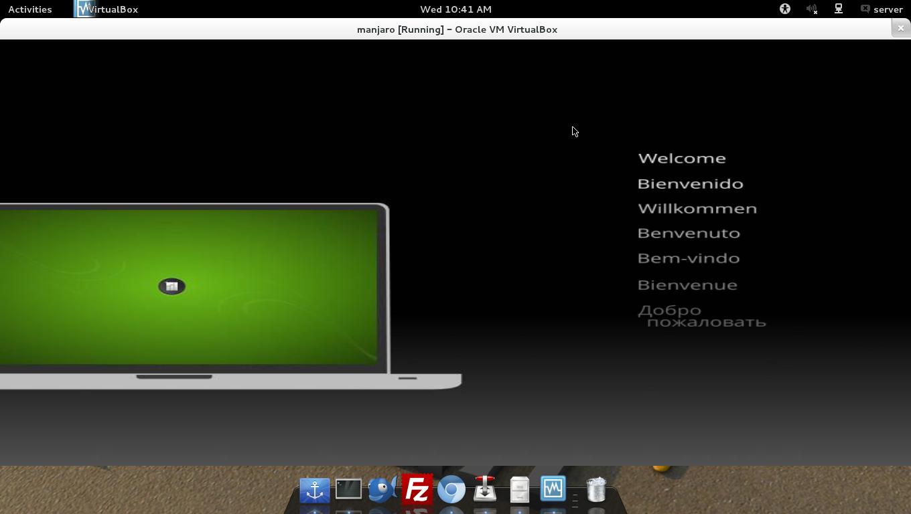Open the Bluefish editor from the dock

tap(382, 489)
